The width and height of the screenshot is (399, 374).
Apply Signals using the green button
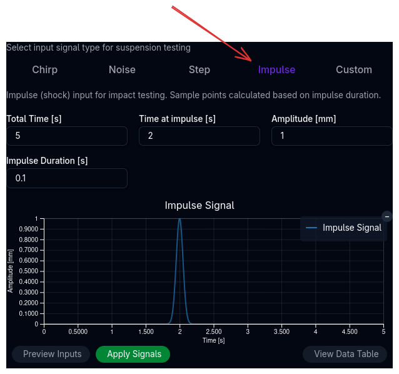click(x=133, y=354)
